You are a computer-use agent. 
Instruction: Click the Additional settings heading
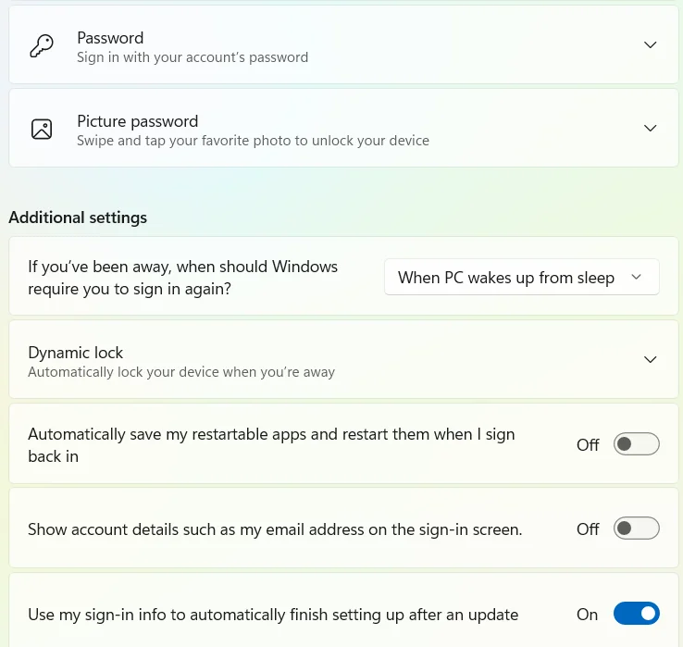point(78,218)
